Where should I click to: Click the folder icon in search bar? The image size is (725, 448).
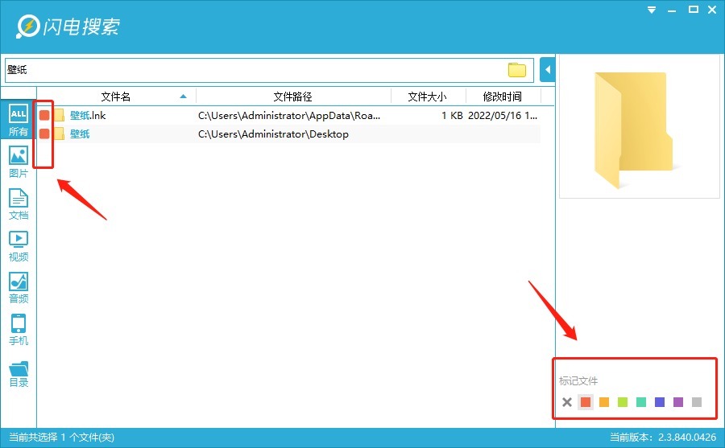pyautogui.click(x=516, y=70)
